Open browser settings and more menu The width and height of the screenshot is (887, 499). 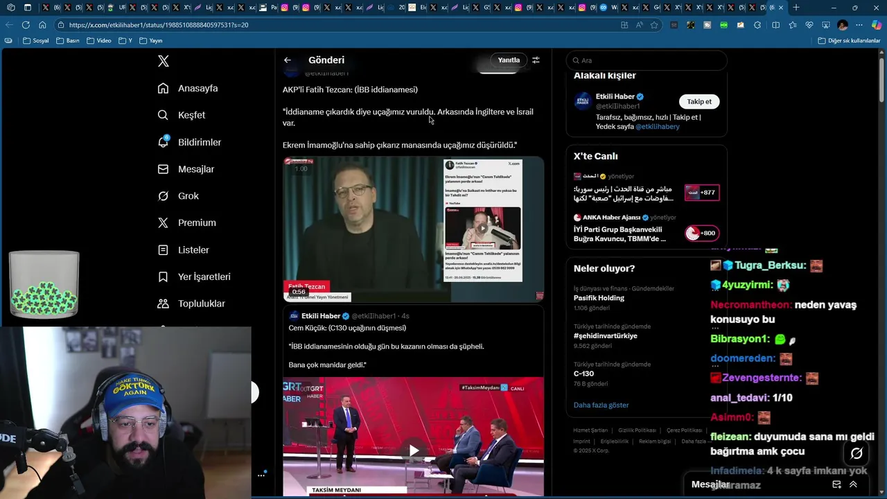pos(859,25)
